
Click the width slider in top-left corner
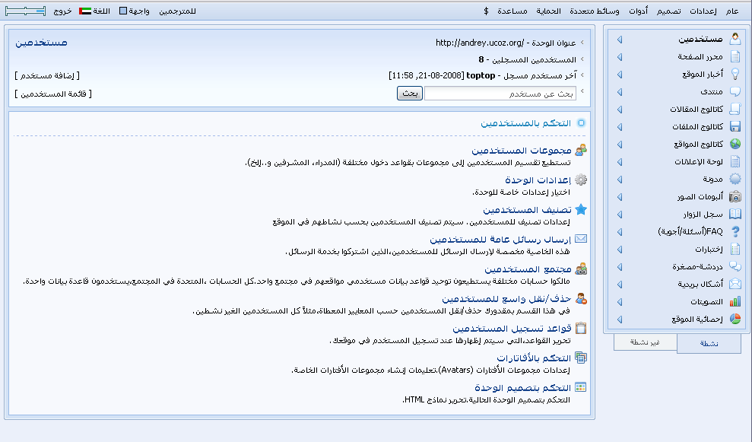24,11
